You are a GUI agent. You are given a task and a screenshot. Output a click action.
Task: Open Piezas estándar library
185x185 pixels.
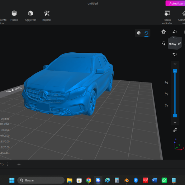tap(167, 18)
